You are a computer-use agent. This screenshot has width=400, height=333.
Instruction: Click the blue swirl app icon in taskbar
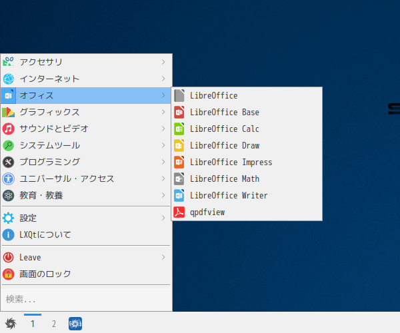75,324
